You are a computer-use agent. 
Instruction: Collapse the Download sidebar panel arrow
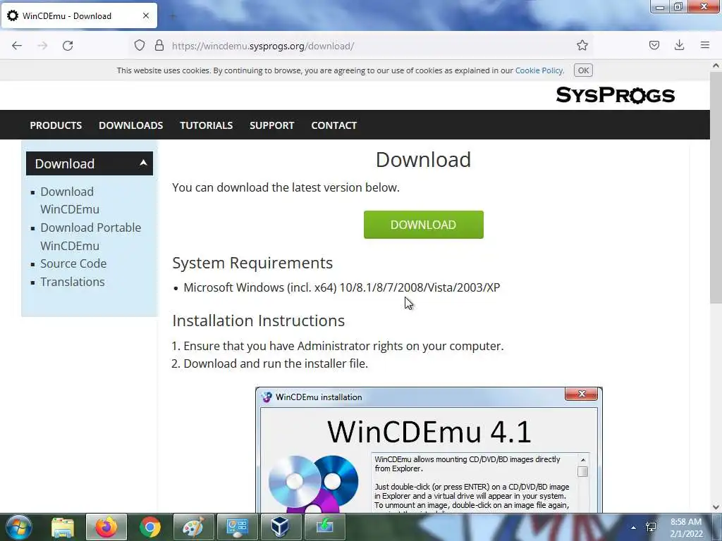[143, 163]
